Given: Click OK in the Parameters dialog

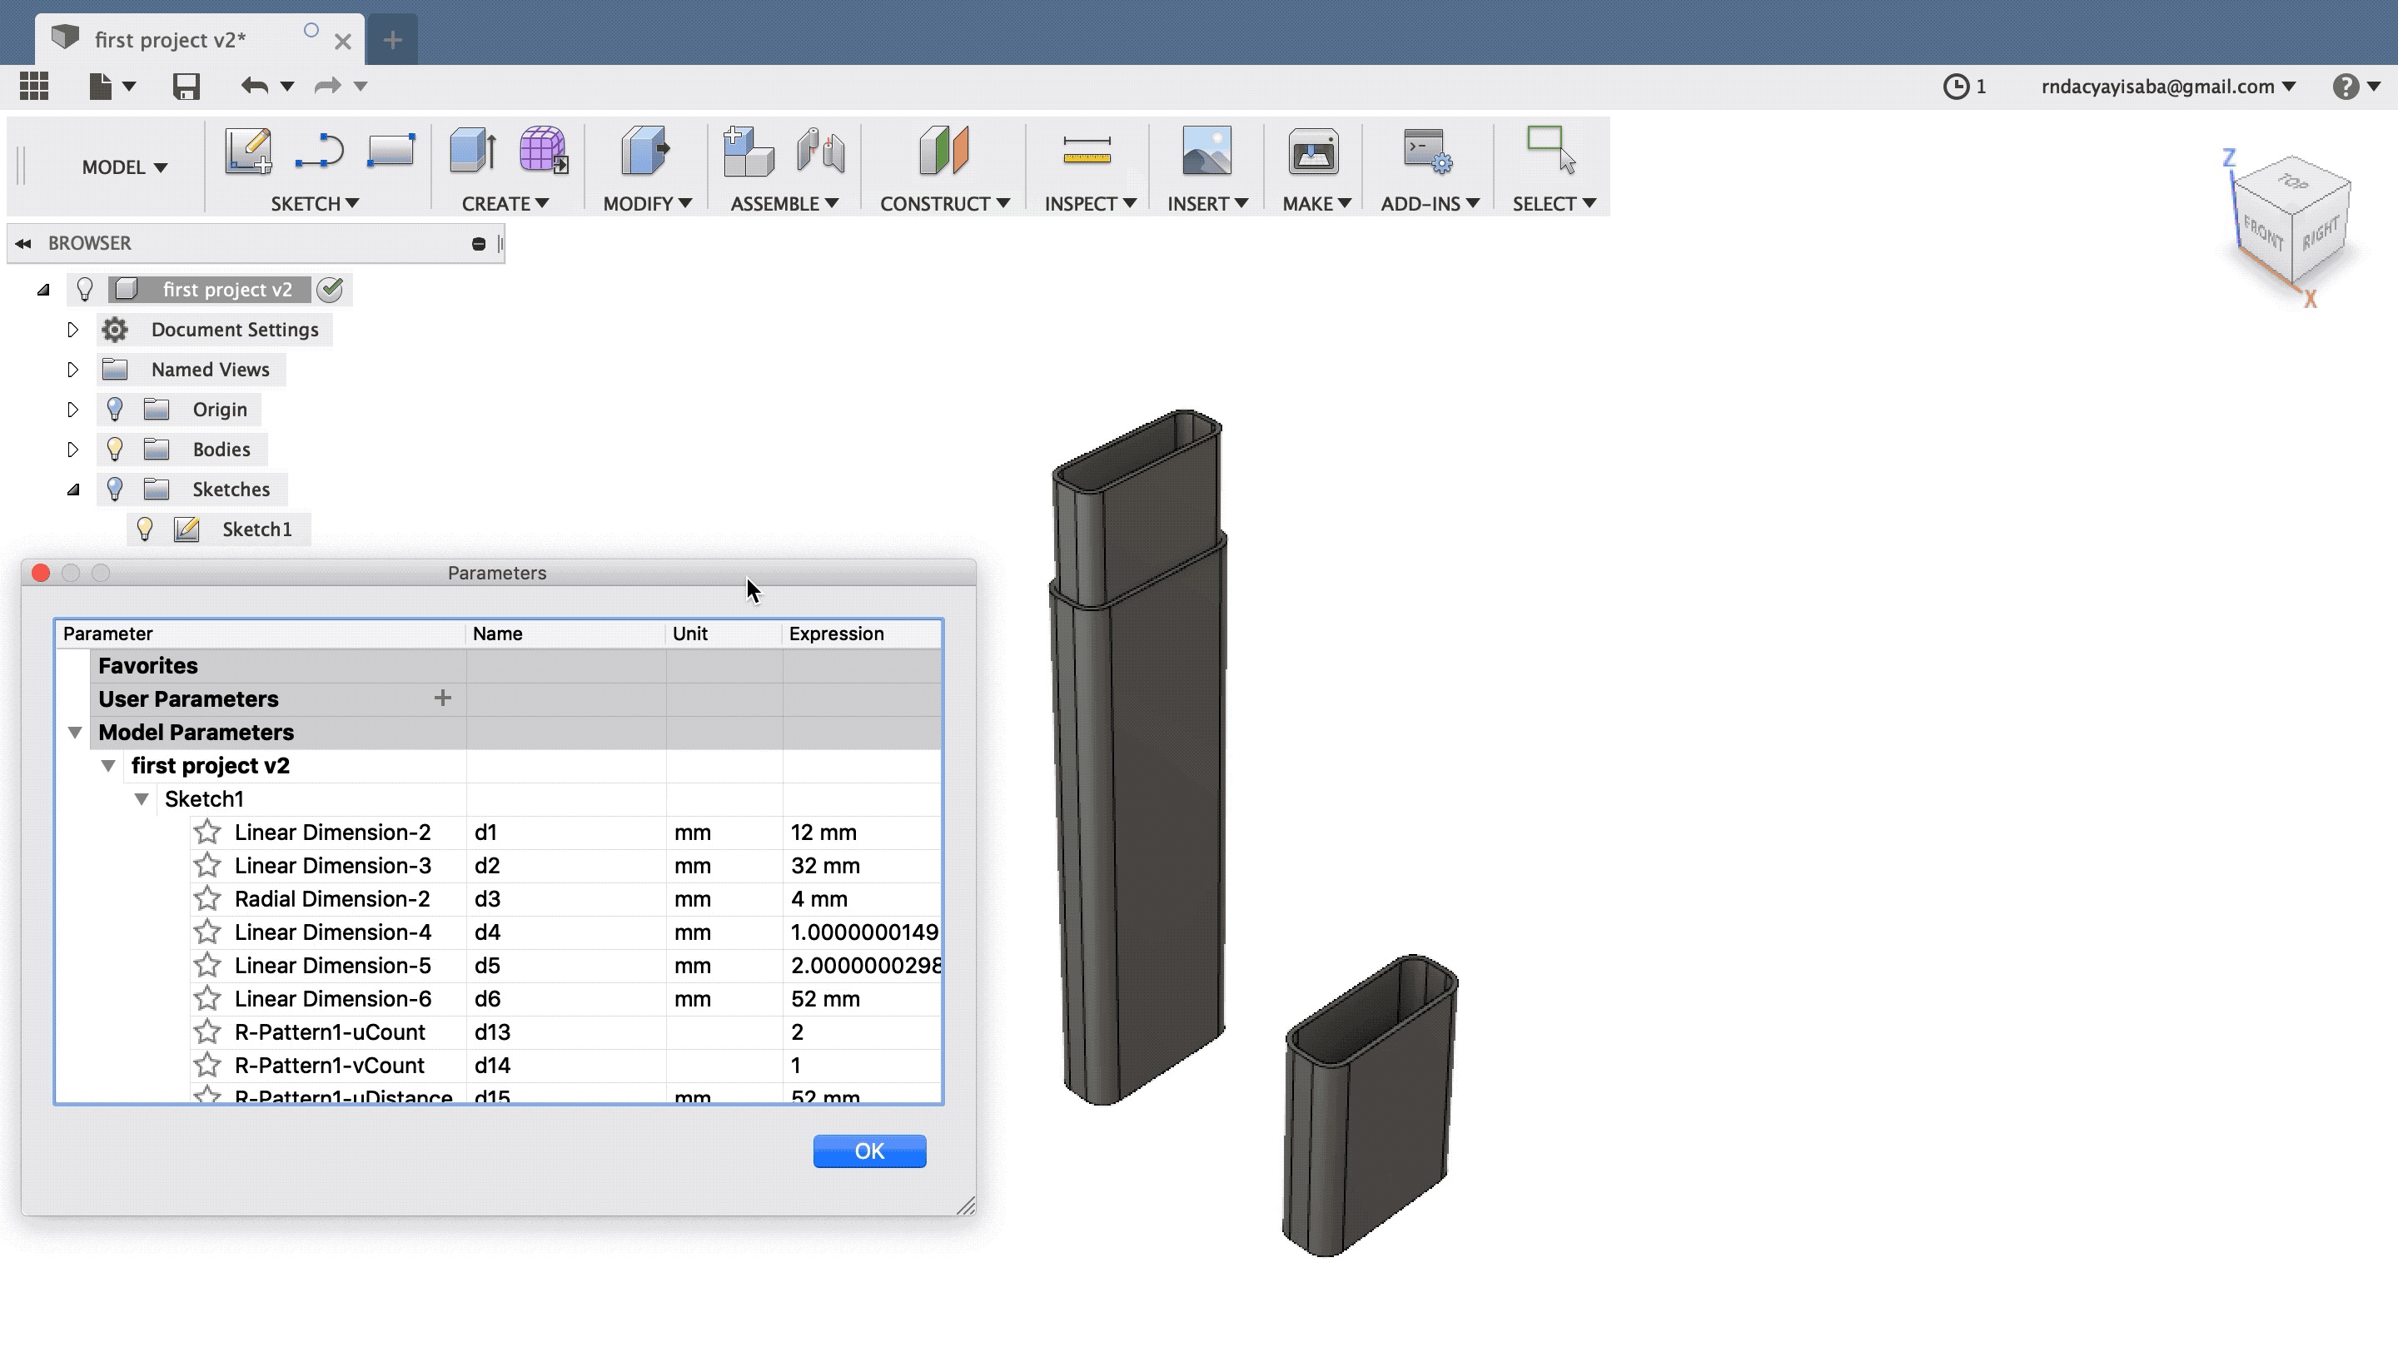Looking at the screenshot, I should point(869,1151).
